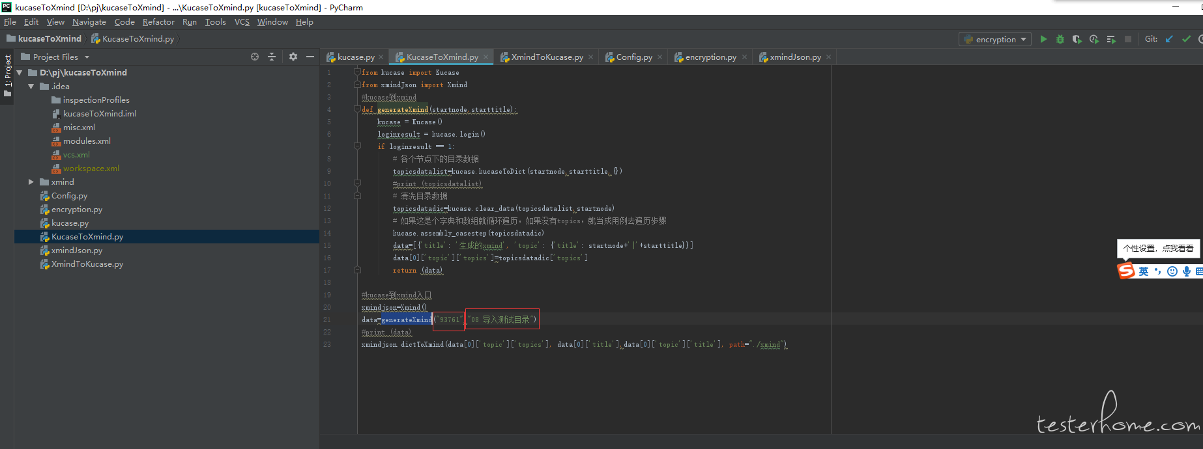
Task: Open the Navigate menu
Action: coord(89,21)
